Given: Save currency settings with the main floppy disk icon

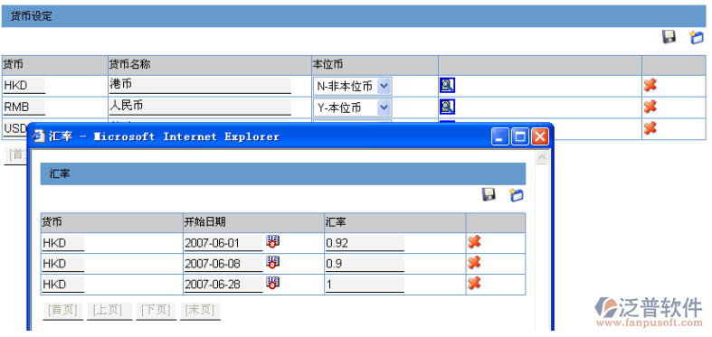Looking at the screenshot, I should (x=669, y=37).
